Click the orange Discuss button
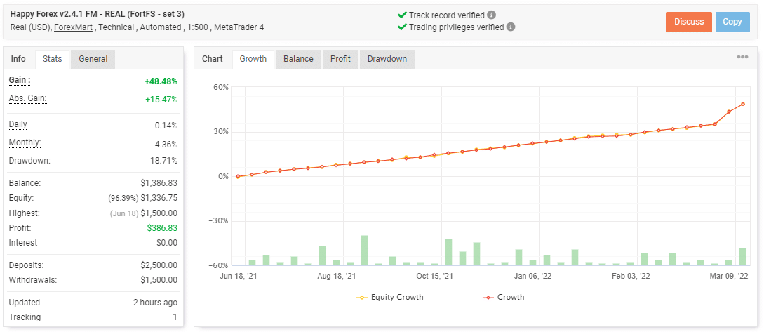Screen dimensions: 764x332 [x=689, y=22]
